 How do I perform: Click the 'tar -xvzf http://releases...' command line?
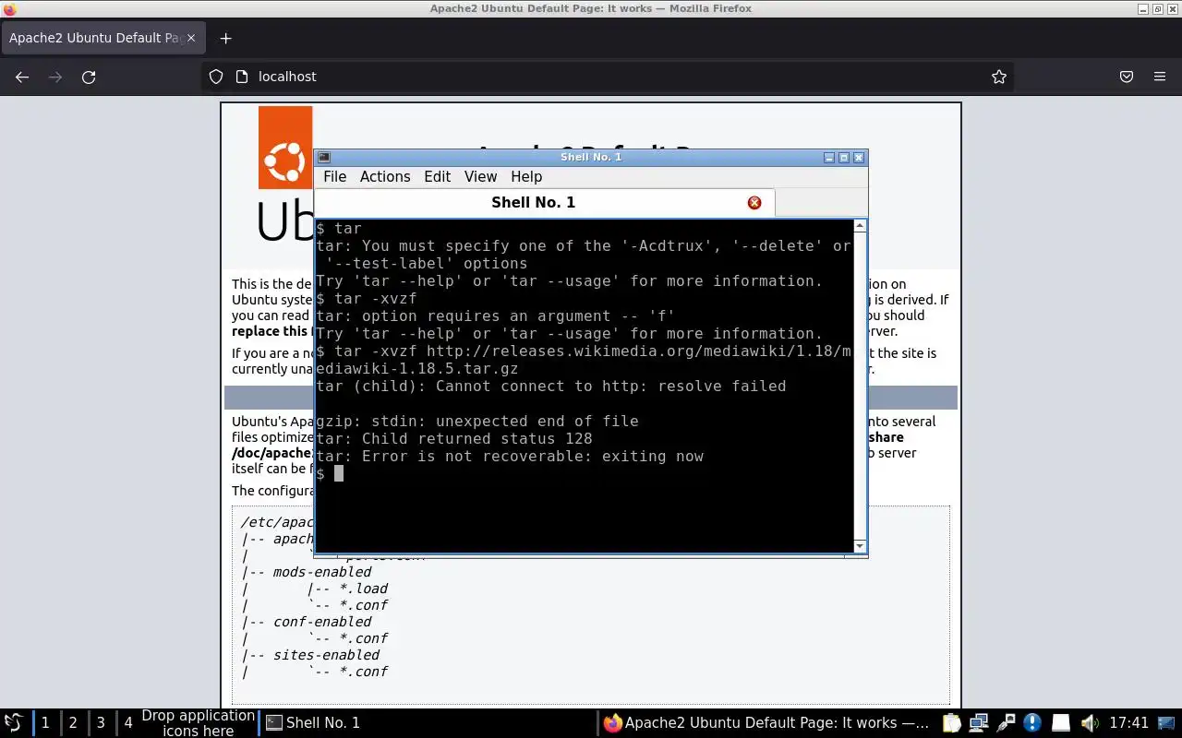point(584,360)
